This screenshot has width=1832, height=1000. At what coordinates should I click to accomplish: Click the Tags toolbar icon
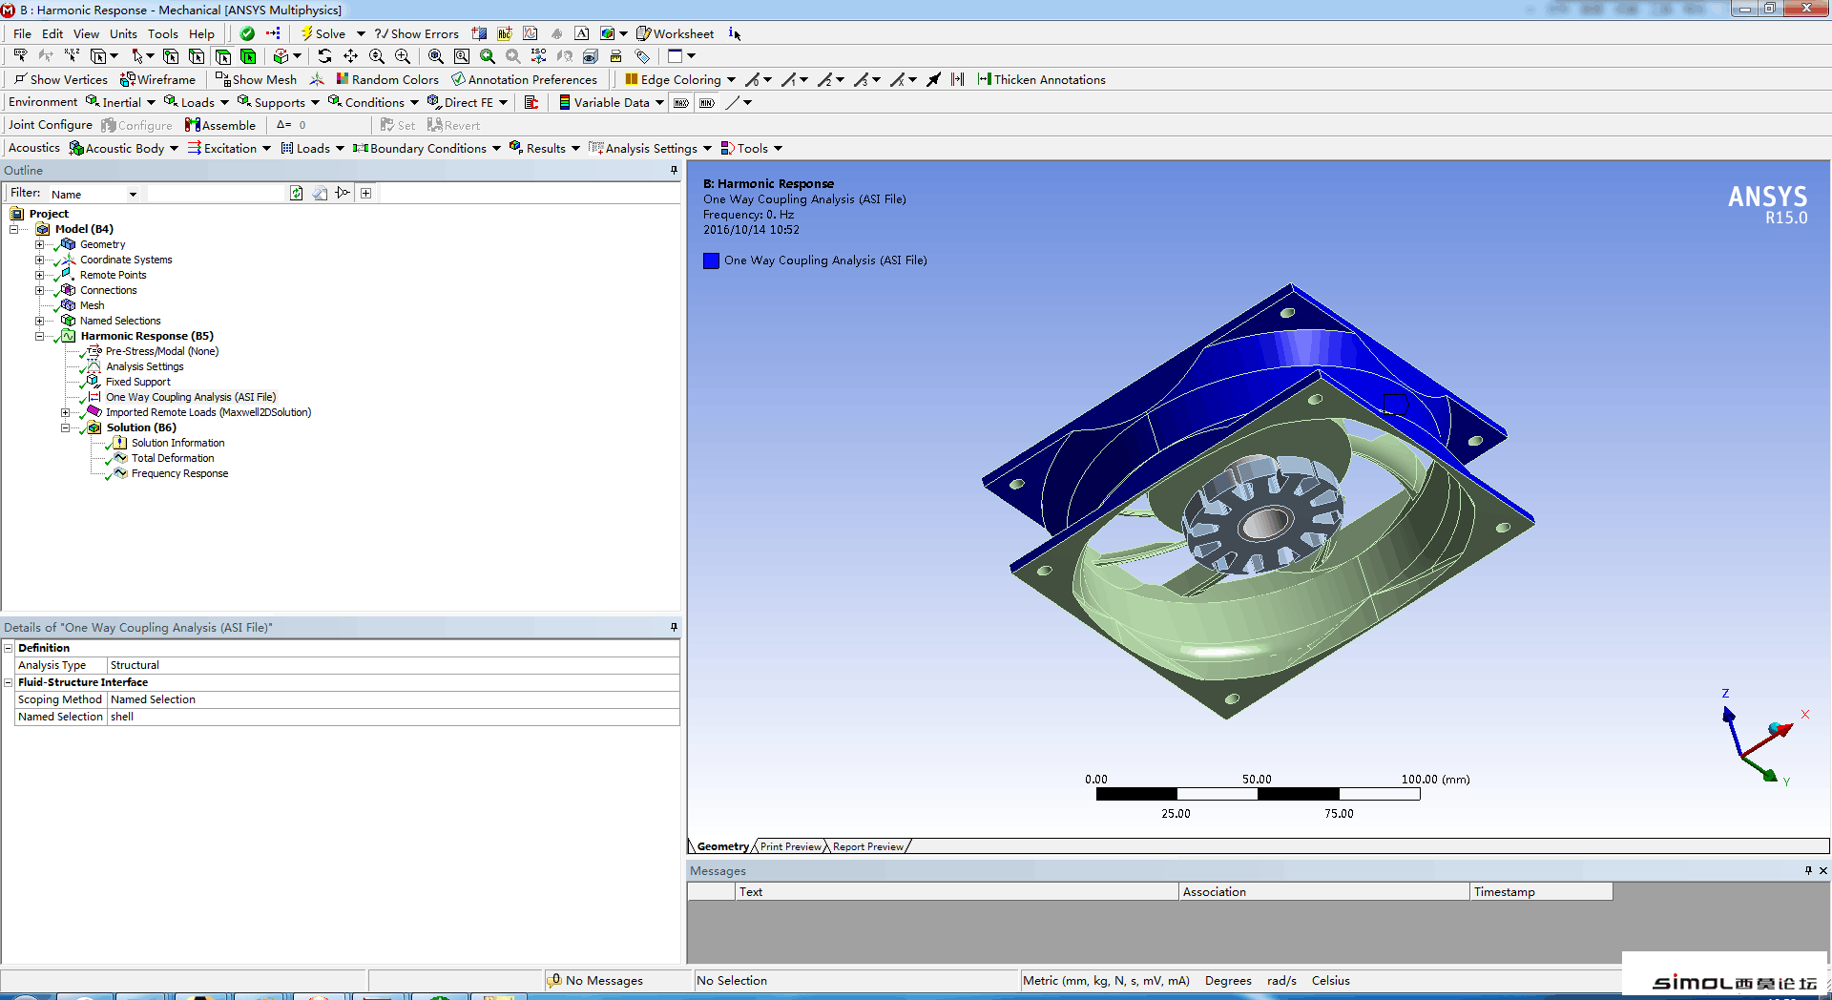coord(642,56)
